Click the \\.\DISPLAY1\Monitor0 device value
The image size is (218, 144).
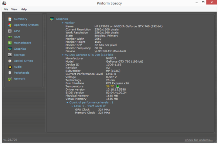click(110, 51)
